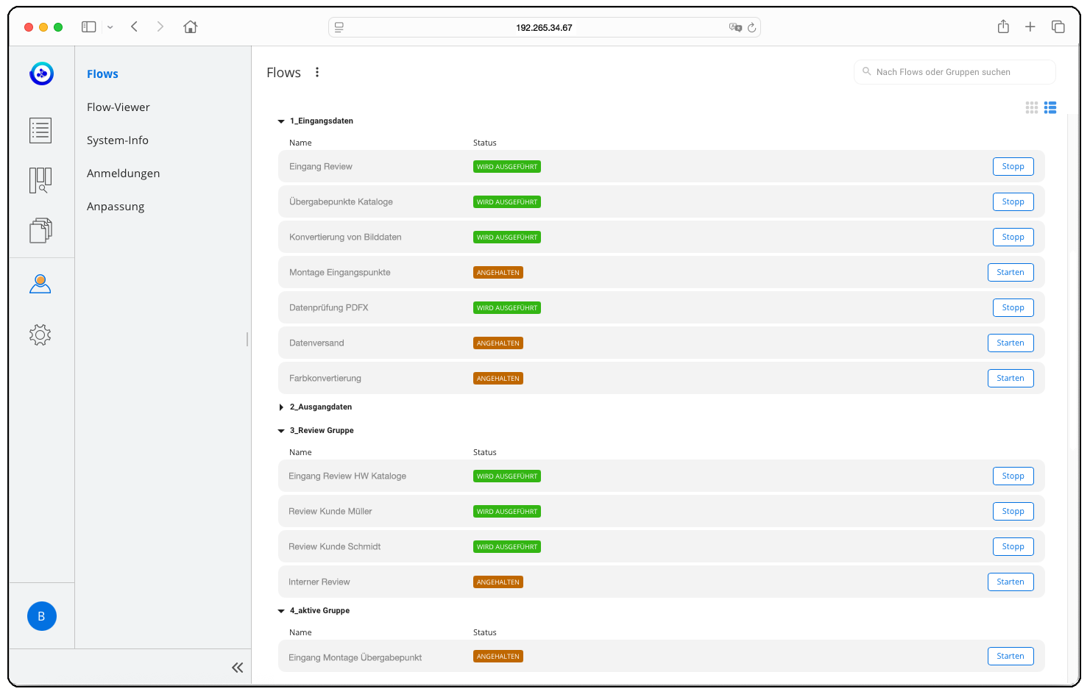Switch to list view layout
The width and height of the screenshot is (1090, 697).
click(1050, 108)
